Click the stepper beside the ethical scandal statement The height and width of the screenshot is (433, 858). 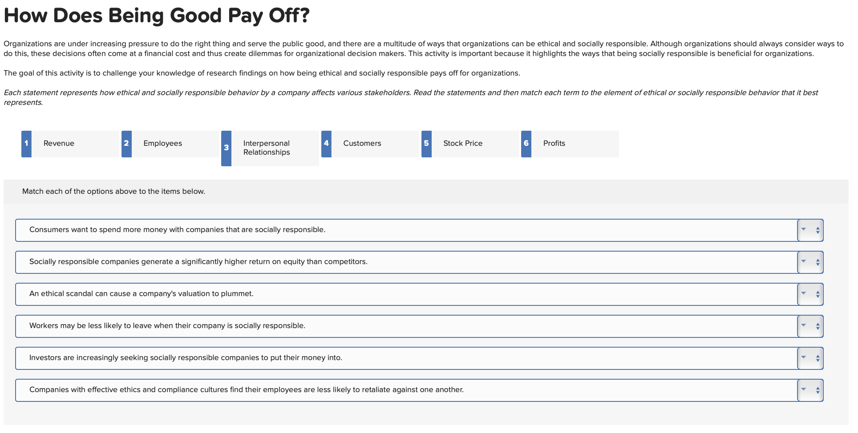click(818, 294)
